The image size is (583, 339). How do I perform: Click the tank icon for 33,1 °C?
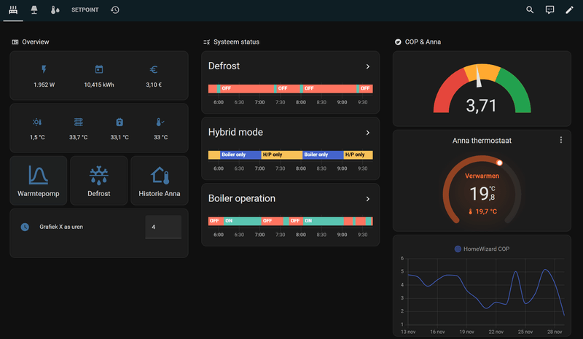point(120,122)
